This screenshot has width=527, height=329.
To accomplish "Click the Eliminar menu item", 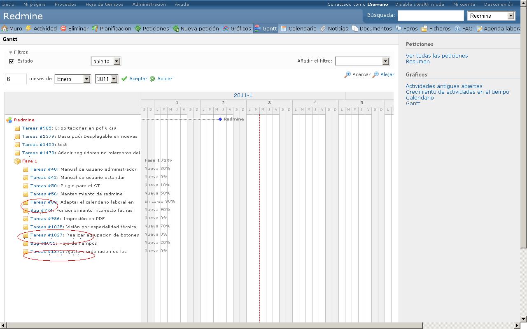I will (x=75, y=28).
